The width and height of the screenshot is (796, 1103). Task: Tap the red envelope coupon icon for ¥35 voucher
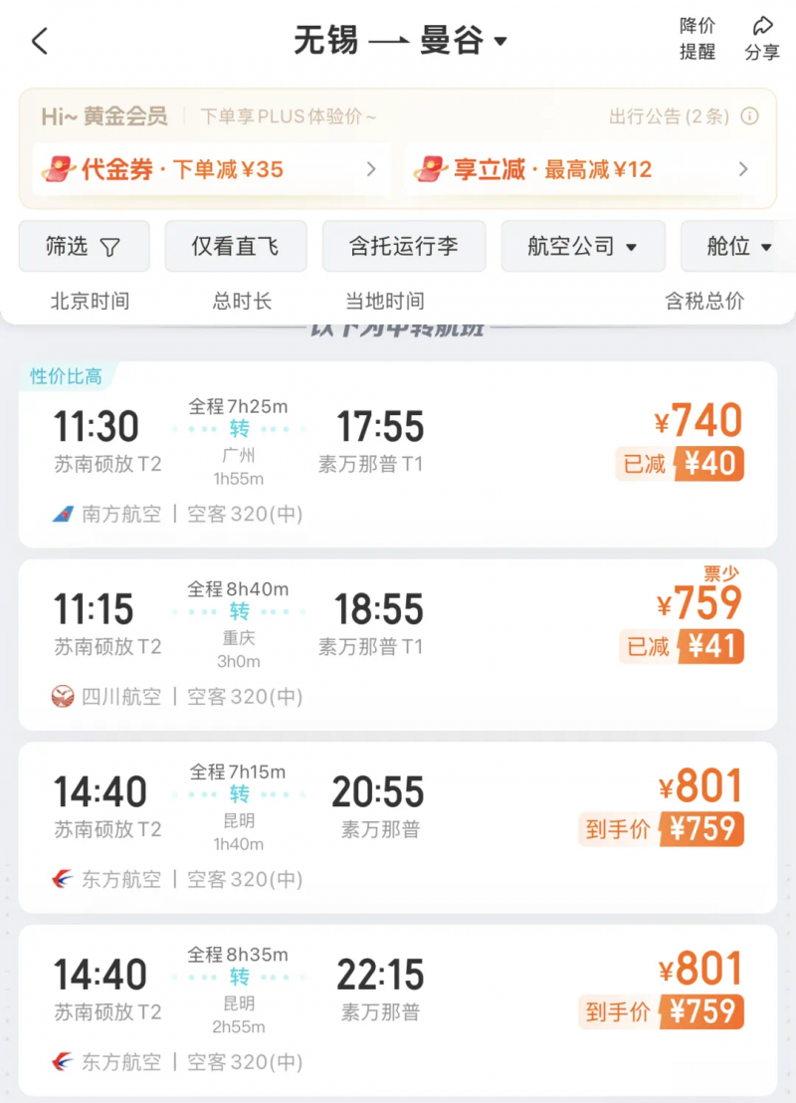(x=59, y=169)
